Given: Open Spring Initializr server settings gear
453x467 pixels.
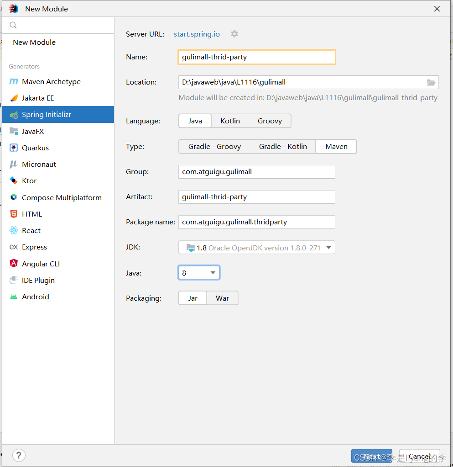Looking at the screenshot, I should [234, 34].
